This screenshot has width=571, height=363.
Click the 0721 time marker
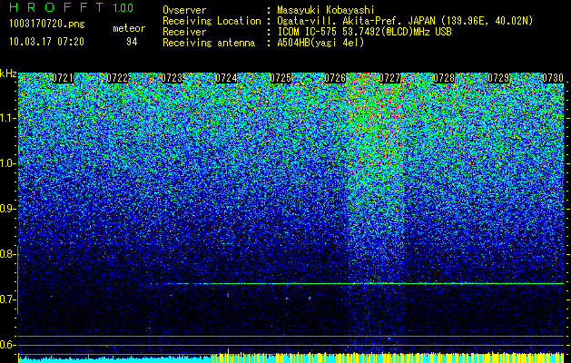pos(63,78)
